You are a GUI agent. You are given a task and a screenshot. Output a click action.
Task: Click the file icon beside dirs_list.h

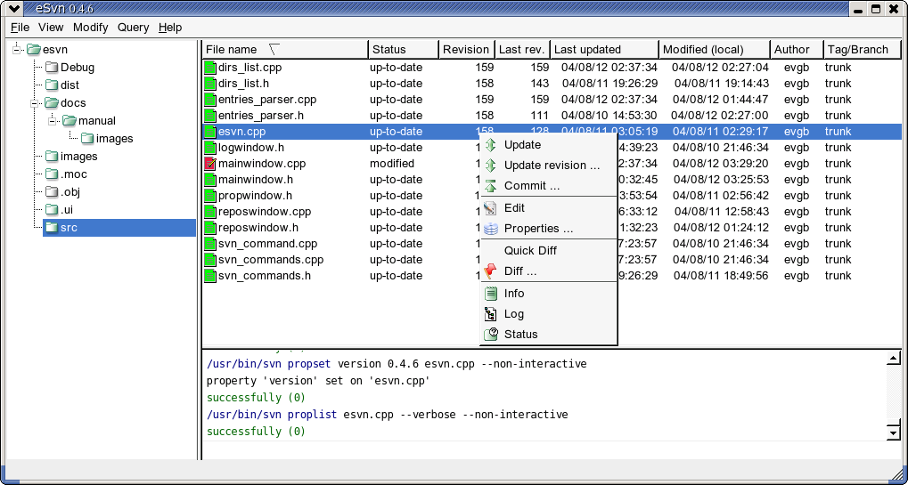coord(210,84)
